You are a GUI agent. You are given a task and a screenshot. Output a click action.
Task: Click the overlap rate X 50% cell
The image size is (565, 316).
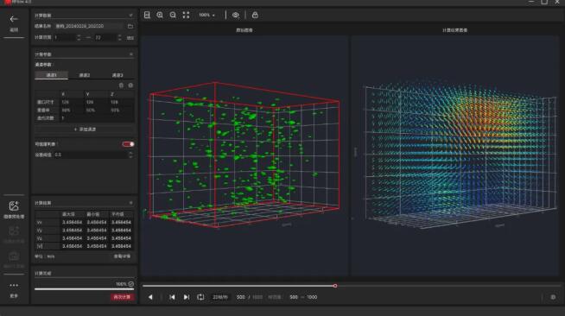[x=72, y=111]
